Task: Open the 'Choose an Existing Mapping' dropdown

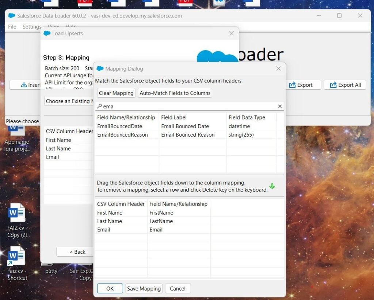Action: [x=69, y=101]
